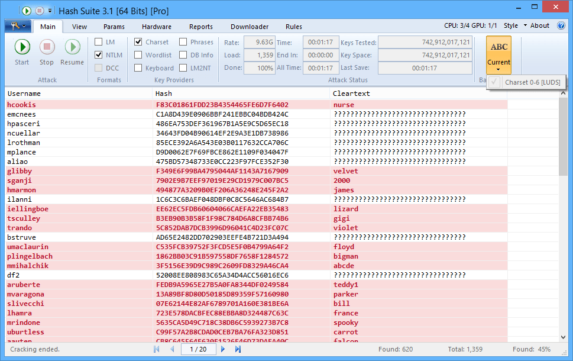Enable the Wordlist key provider
The width and height of the screenshot is (573, 361).
tap(138, 55)
